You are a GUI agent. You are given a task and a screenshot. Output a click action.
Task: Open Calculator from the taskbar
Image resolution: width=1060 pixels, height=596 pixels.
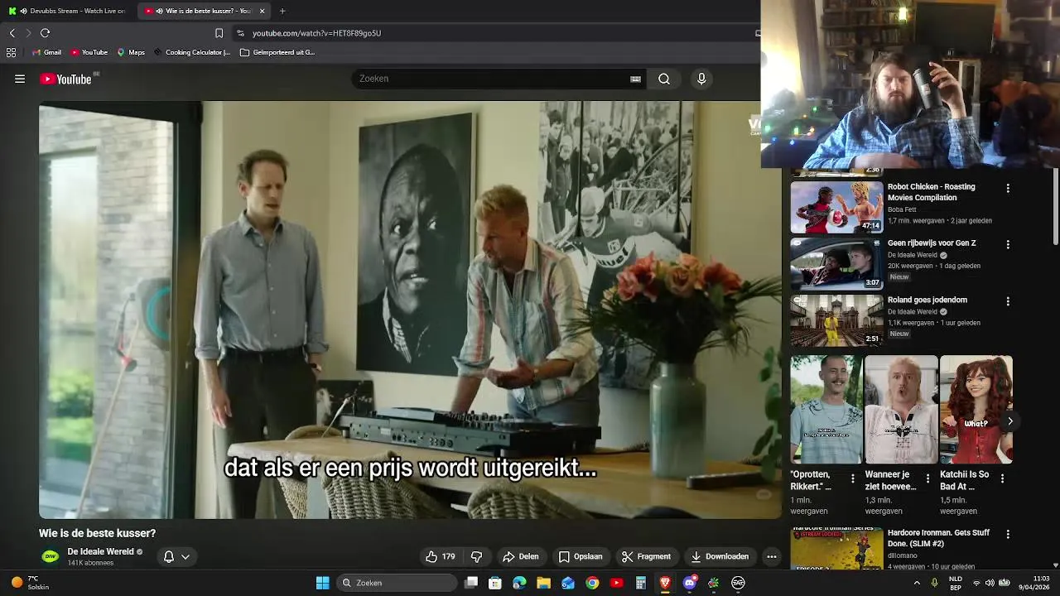(x=641, y=583)
